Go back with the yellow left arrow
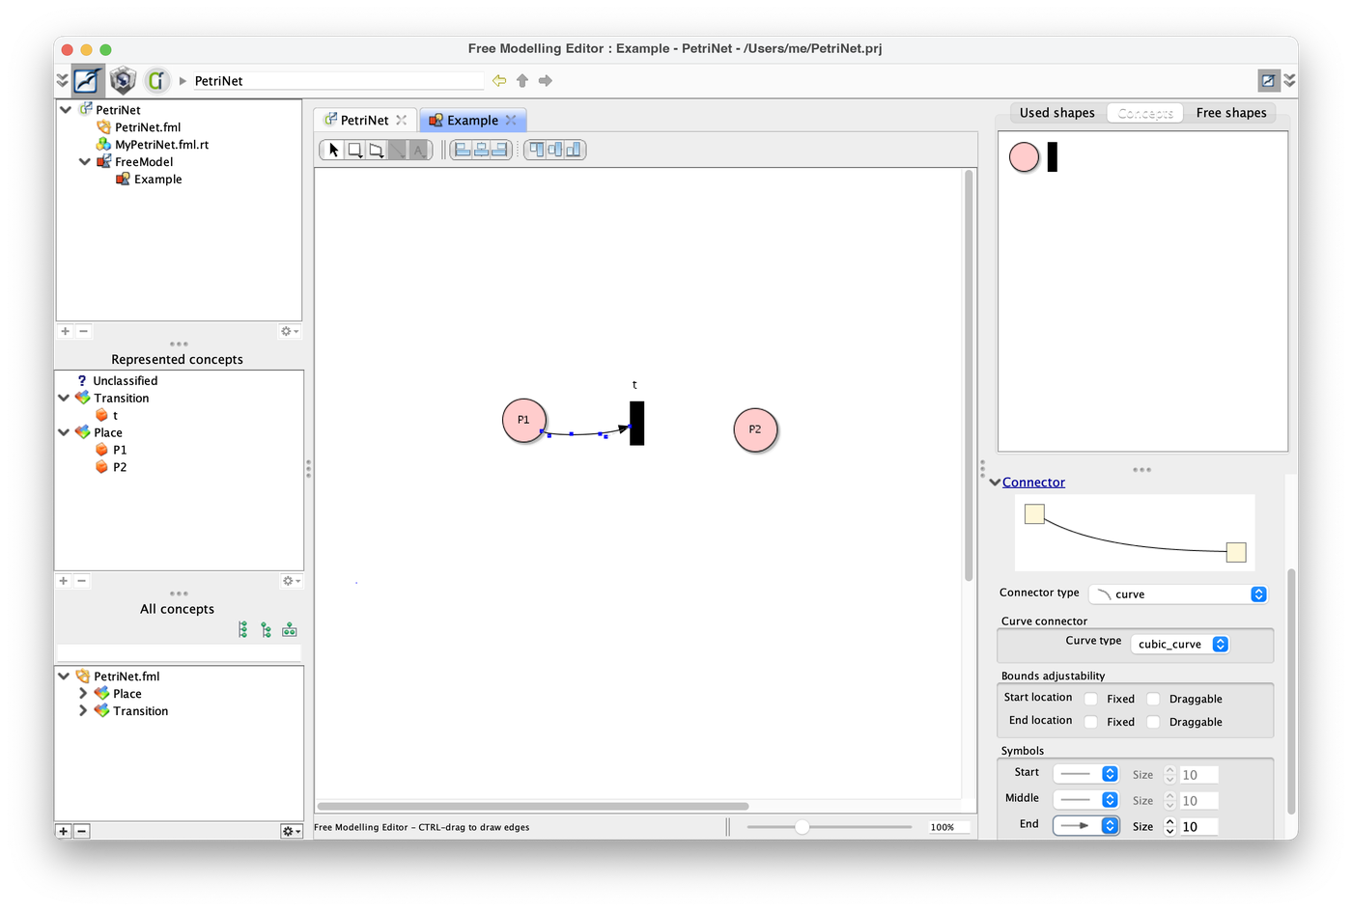 [499, 81]
